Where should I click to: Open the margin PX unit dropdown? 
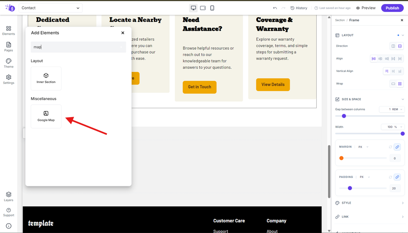(x=364, y=147)
